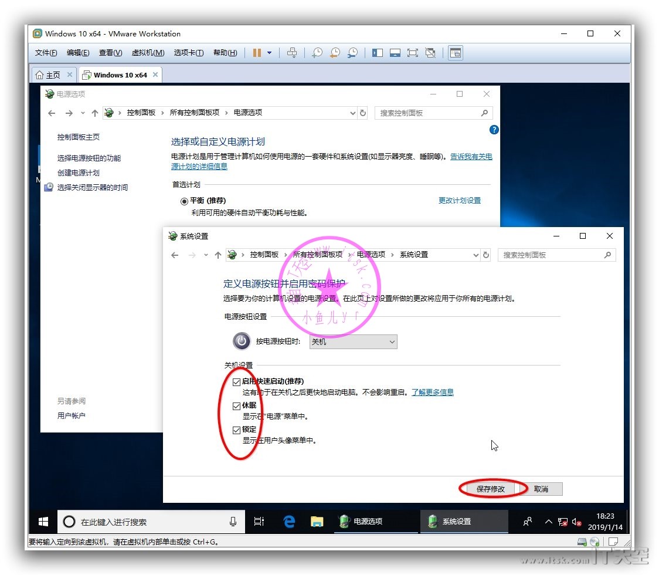Click 电源选项 breadcrumb in 系统设置 address bar
659x575 pixels.
pyautogui.click(x=371, y=255)
